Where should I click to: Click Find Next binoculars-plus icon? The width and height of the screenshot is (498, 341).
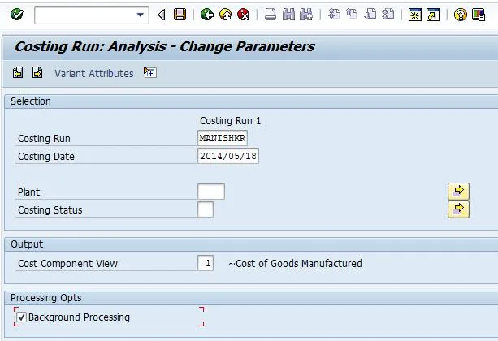[x=306, y=15]
